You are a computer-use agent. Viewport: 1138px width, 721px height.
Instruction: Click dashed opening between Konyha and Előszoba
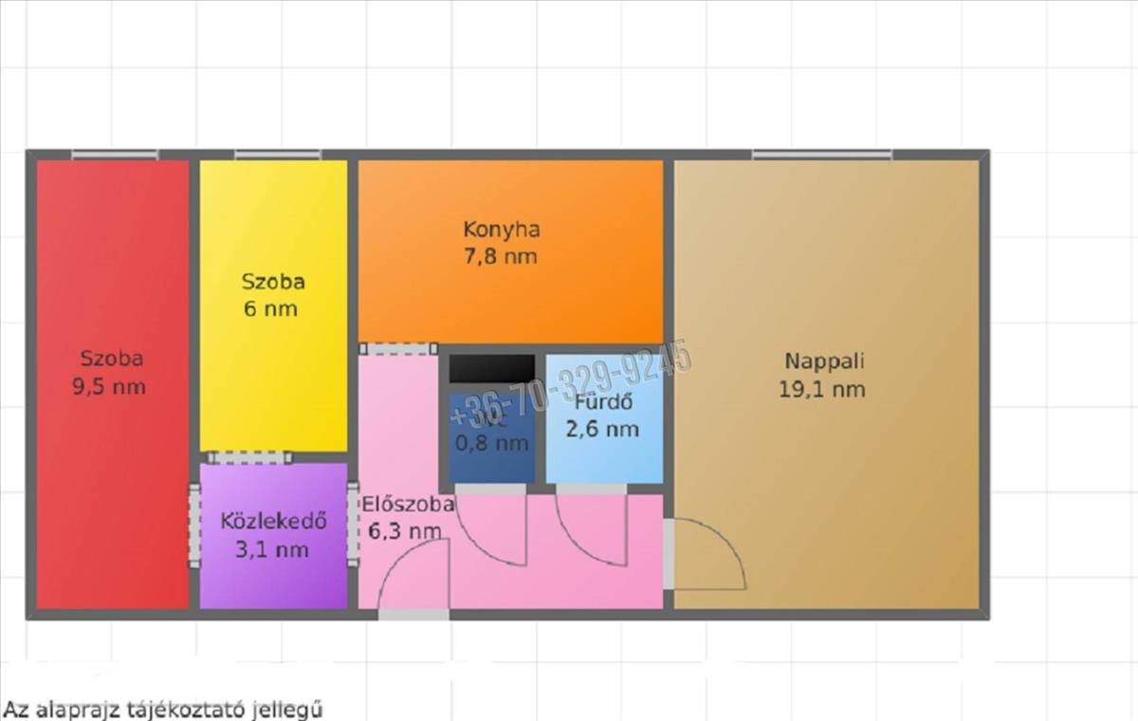(x=398, y=349)
